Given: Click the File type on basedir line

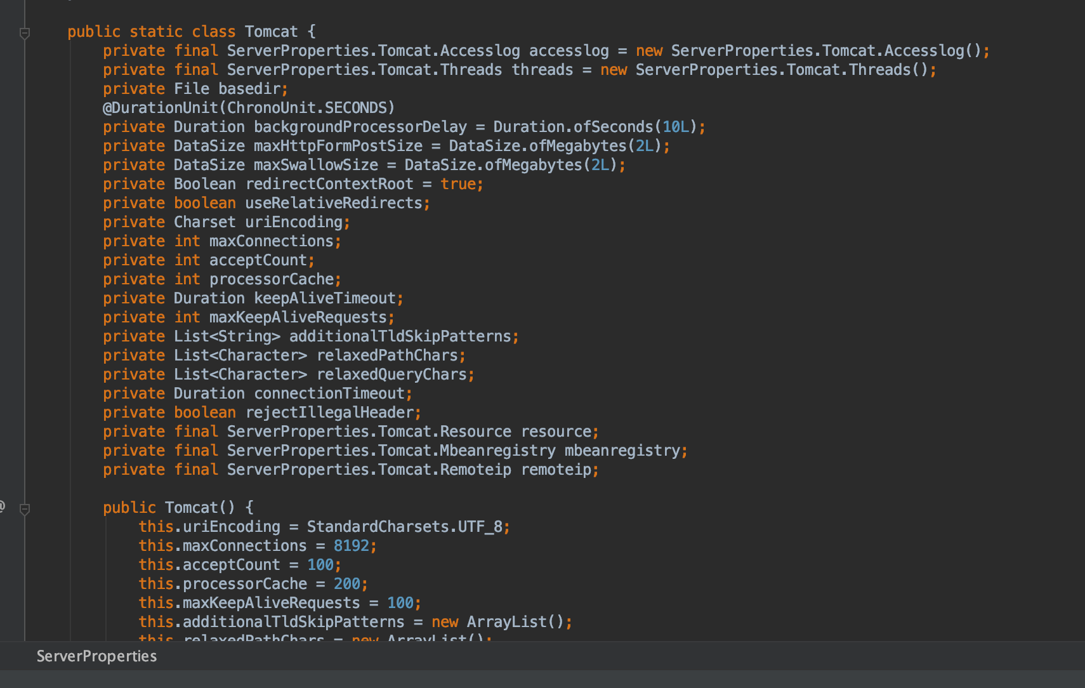Looking at the screenshot, I should click(x=192, y=89).
